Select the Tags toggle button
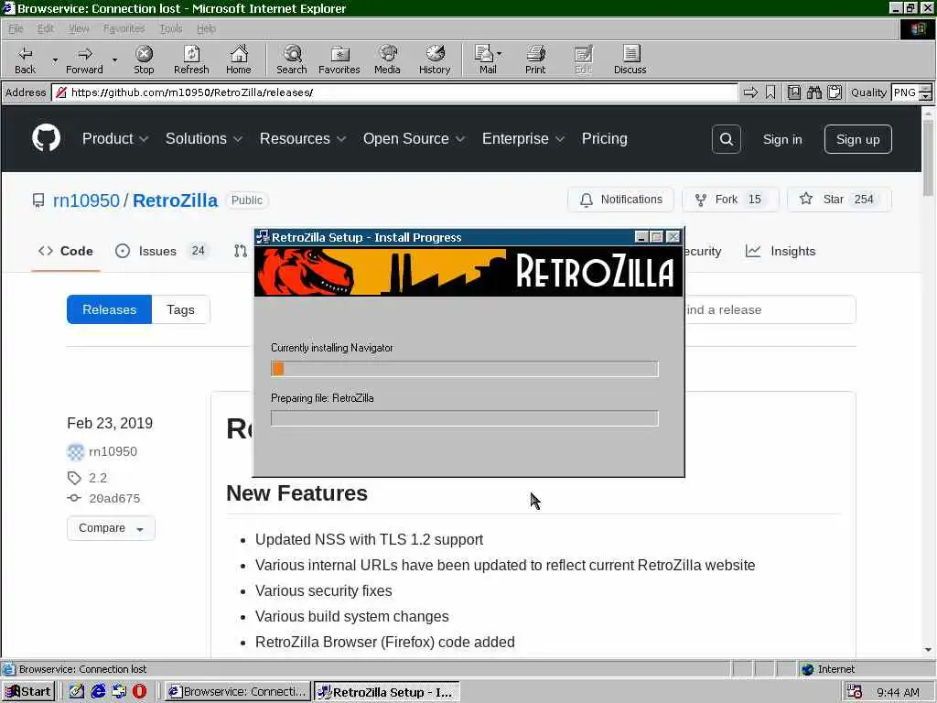This screenshot has height=703, width=937. (x=180, y=309)
